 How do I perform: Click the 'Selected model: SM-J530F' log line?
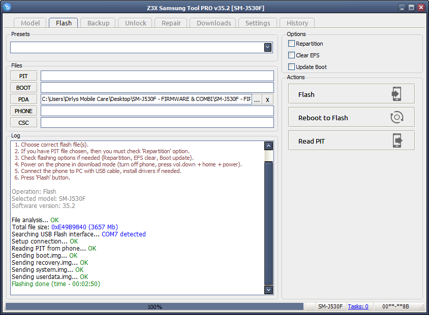(49, 199)
